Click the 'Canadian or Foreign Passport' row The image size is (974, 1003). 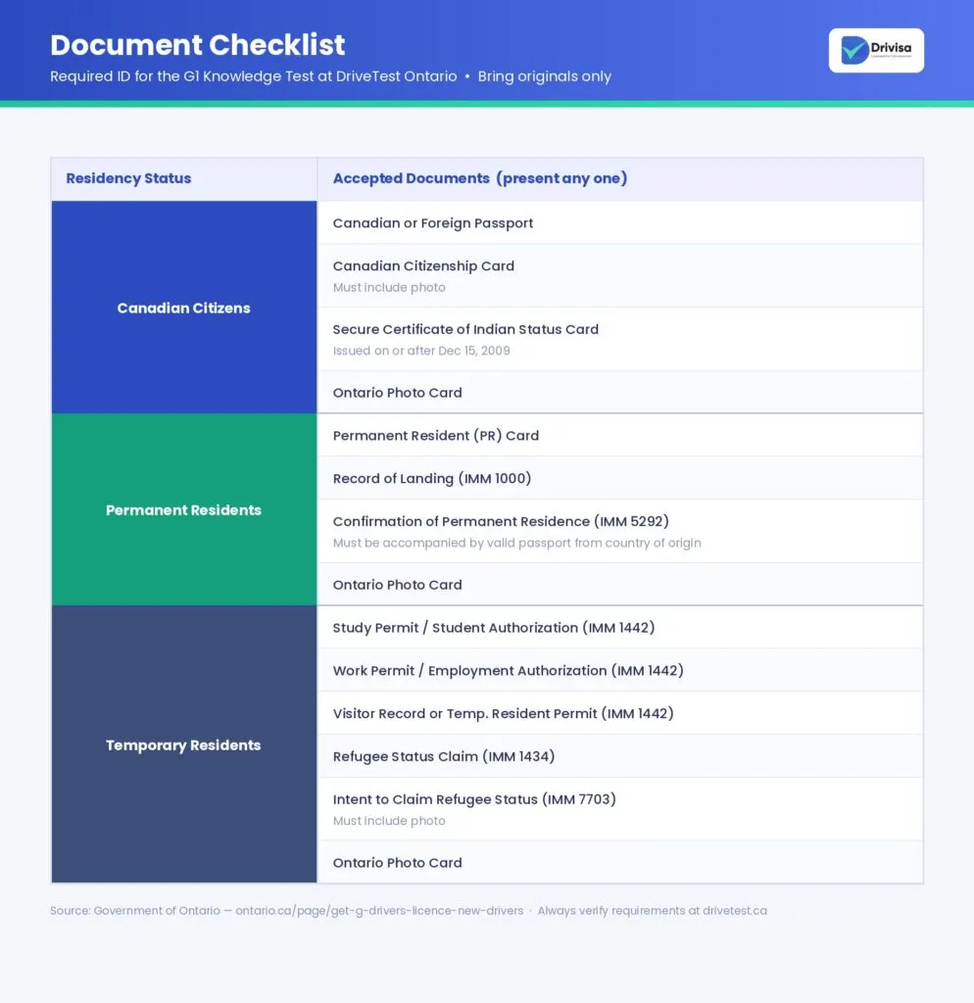pyautogui.click(x=620, y=222)
